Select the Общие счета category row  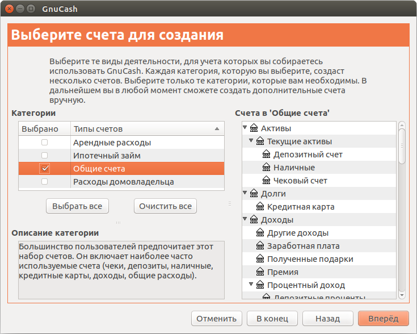click(121, 168)
